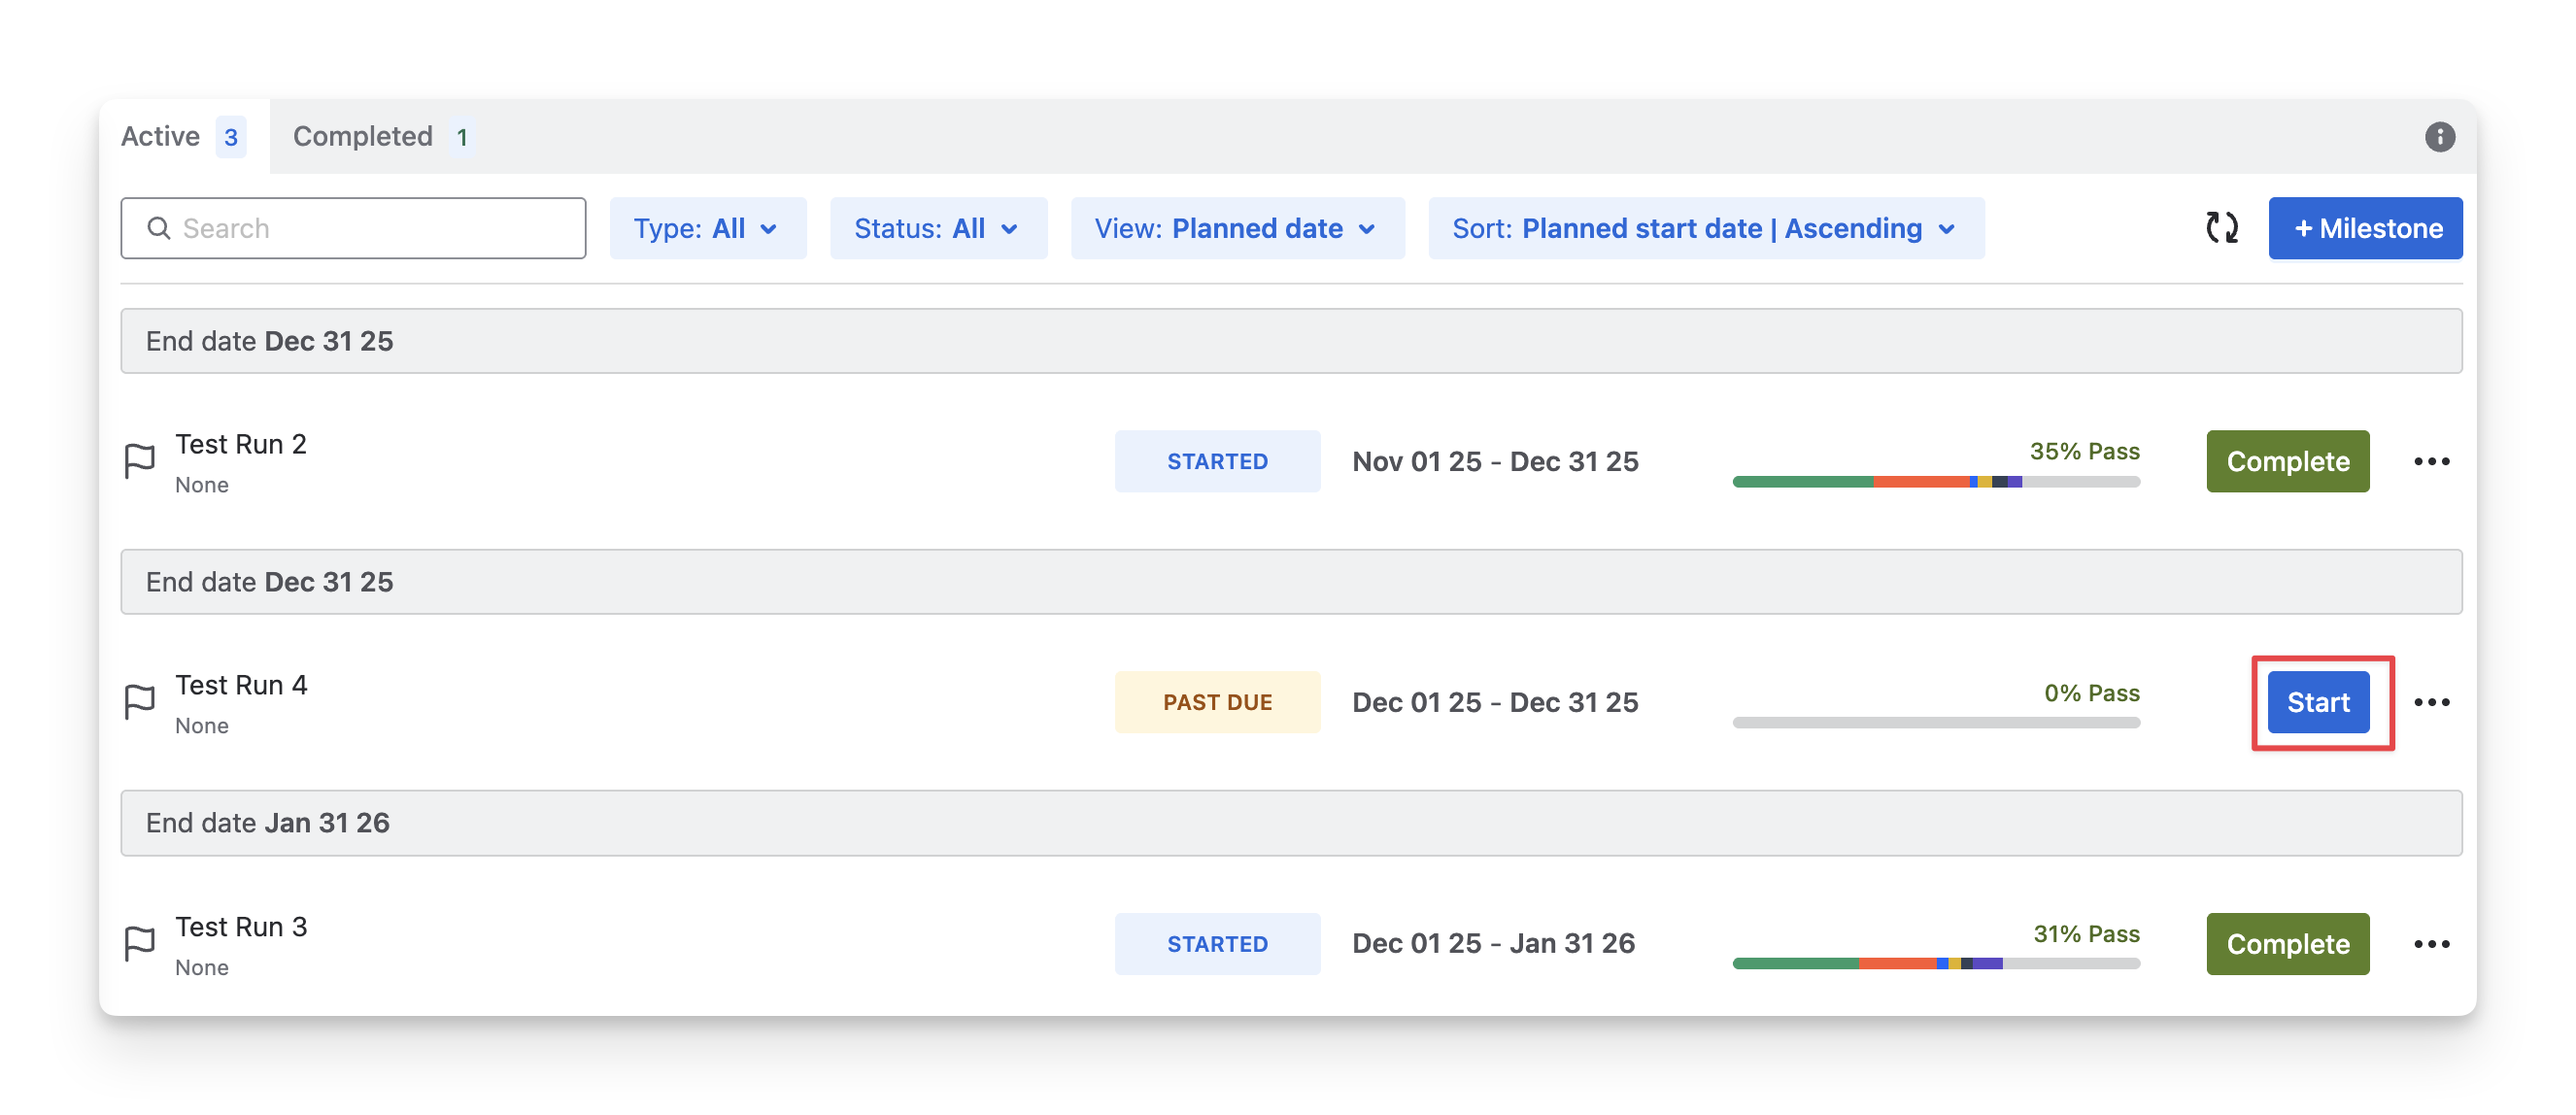2576x1115 pixels.
Task: Click the Test Run 2 pass progress bar
Action: (1935, 482)
